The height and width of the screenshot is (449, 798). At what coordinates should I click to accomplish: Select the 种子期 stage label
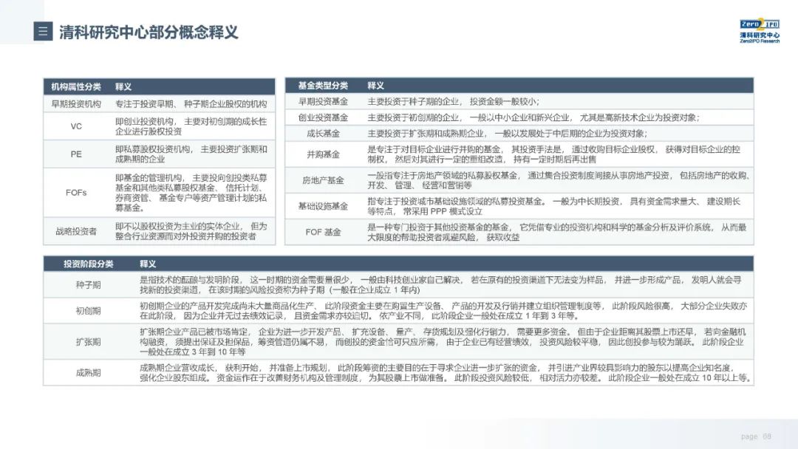(89, 286)
